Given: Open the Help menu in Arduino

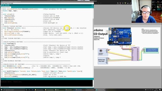Looking at the screenshot, I should 12,3.
